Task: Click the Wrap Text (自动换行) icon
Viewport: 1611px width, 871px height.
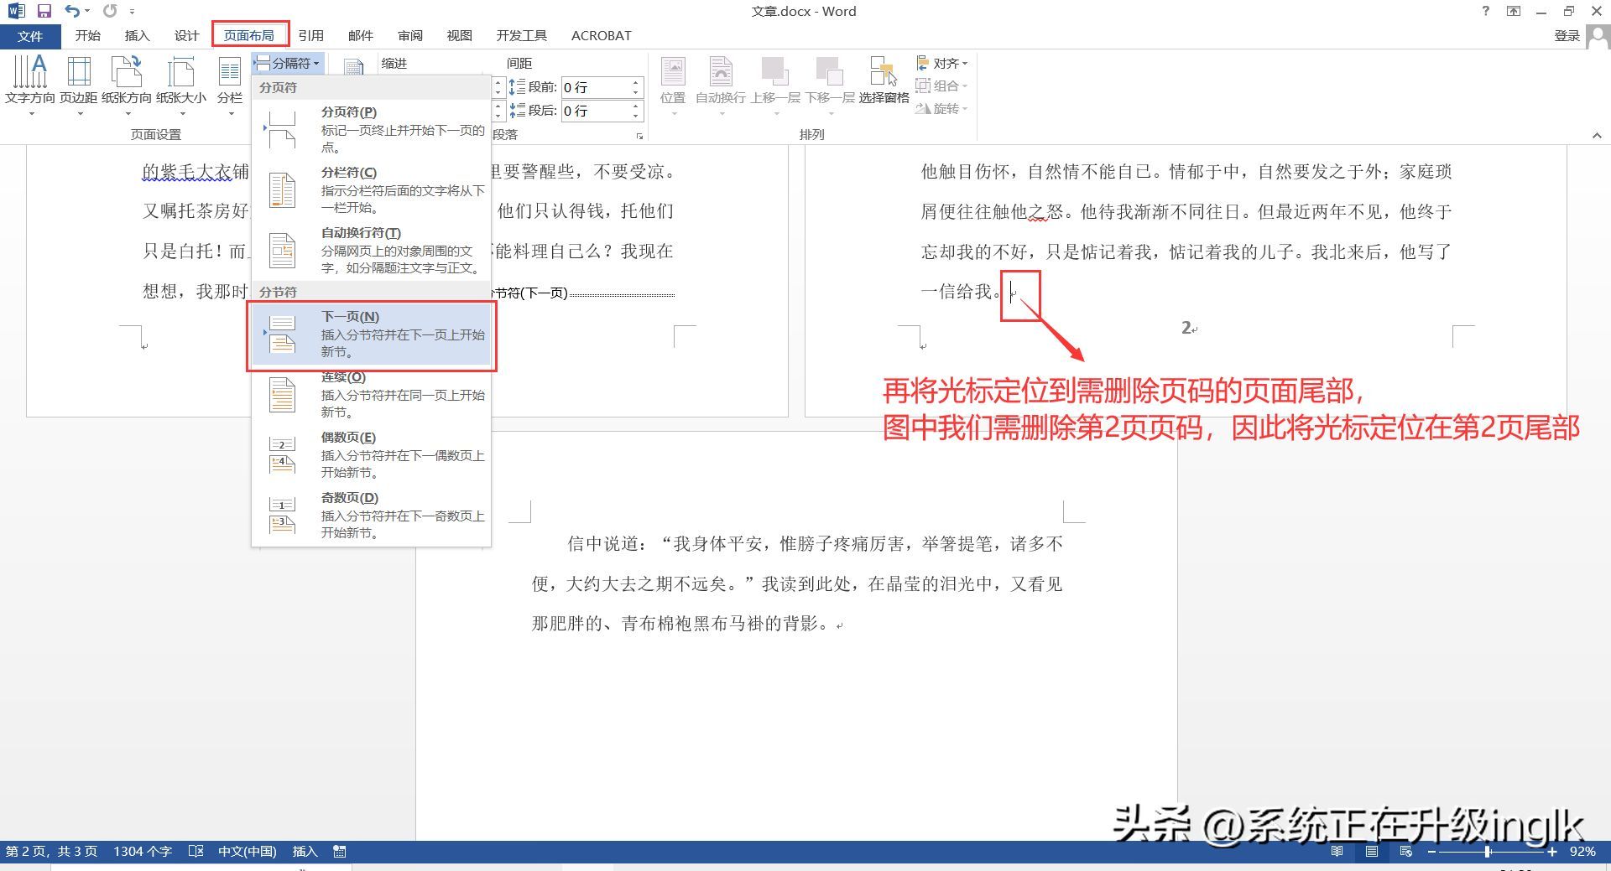Action: pyautogui.click(x=721, y=72)
